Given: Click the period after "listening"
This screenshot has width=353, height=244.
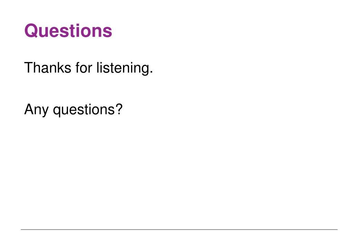Looking at the screenshot, I should [151, 72].
